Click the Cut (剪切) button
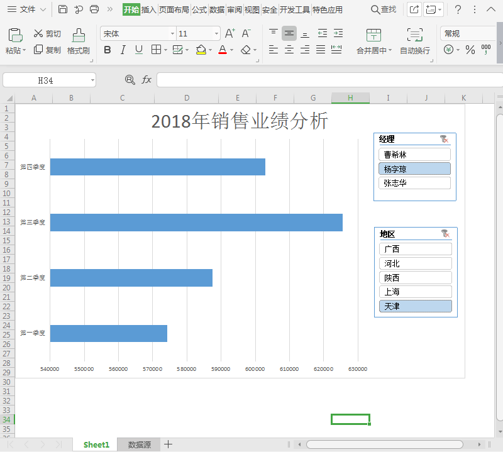Screen dimensions: 503x452 pos(47,33)
